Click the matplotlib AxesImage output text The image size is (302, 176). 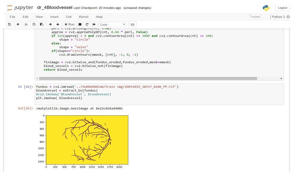coord(79,108)
